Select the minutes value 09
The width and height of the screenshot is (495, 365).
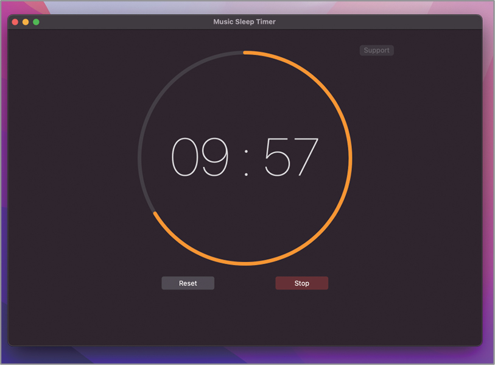pos(200,157)
